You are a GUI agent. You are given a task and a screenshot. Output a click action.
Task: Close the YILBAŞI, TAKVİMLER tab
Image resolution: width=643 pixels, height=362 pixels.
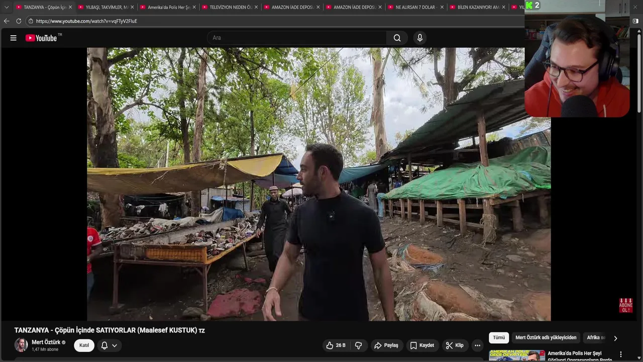tap(132, 7)
